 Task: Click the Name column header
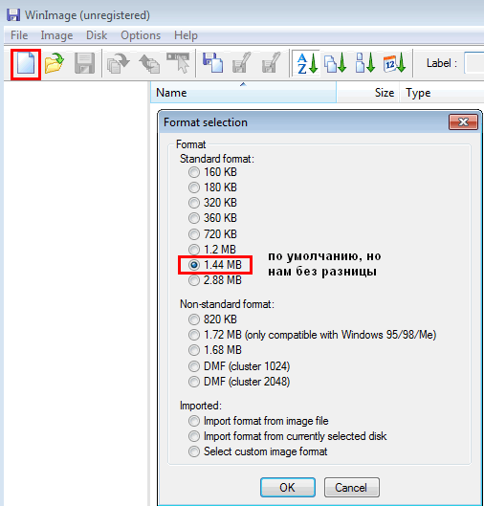(x=243, y=93)
